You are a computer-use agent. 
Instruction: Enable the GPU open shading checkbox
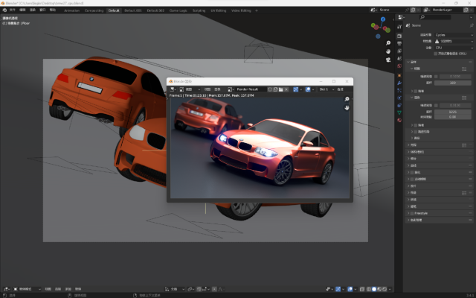(x=435, y=54)
